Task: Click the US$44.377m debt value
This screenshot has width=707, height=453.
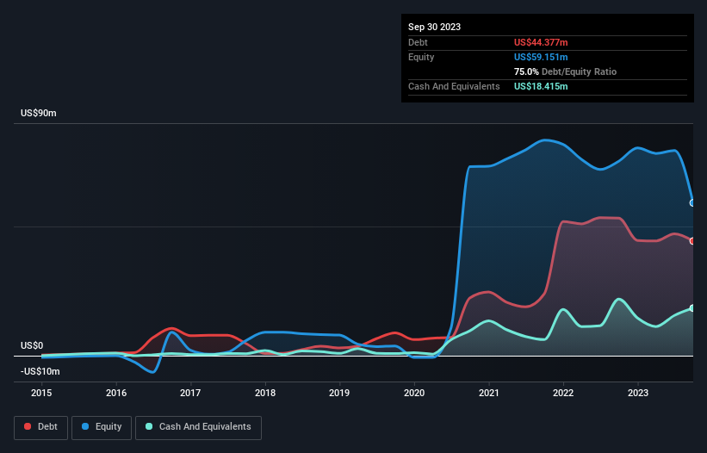Action: 541,42
